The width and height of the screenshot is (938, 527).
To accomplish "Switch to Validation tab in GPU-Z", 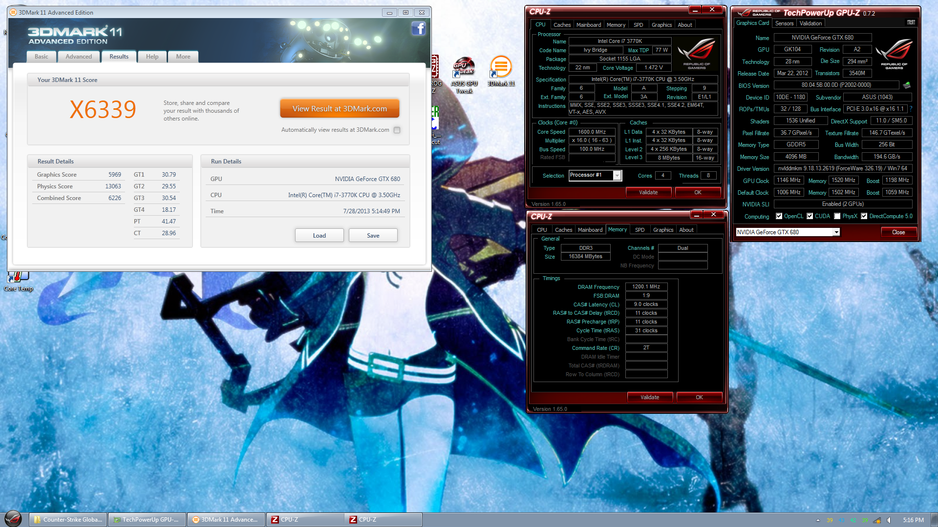I will (810, 23).
